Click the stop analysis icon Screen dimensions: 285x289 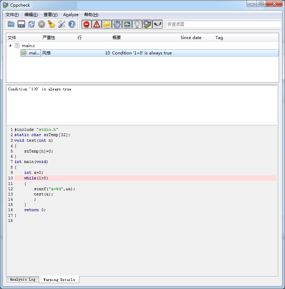(x=42, y=24)
